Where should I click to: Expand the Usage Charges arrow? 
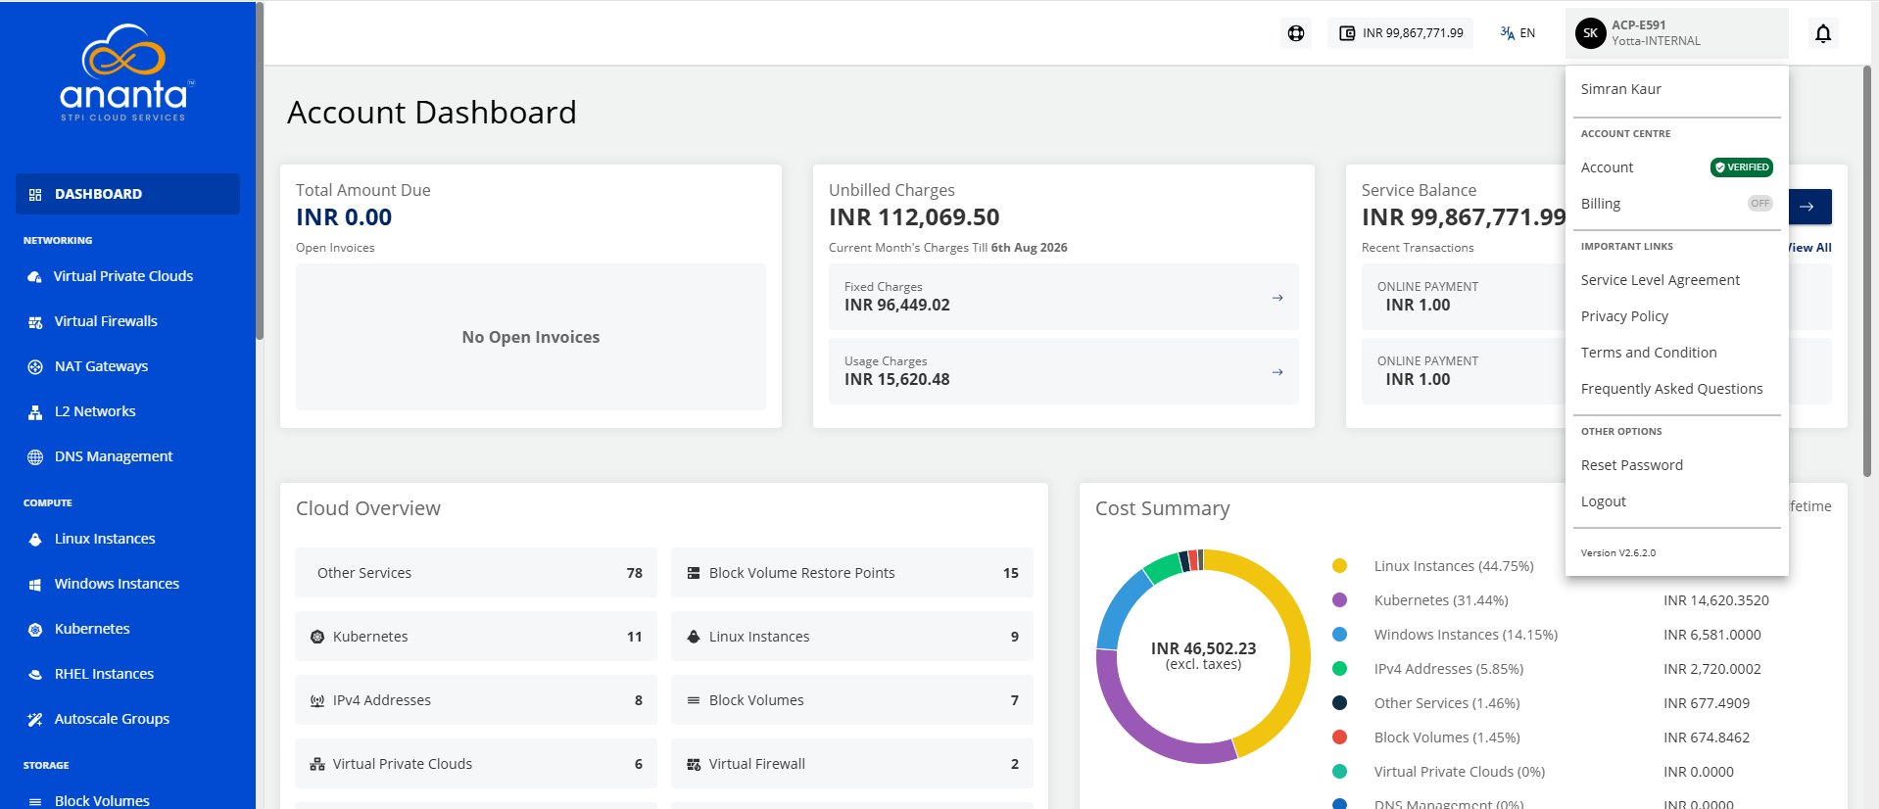[1277, 372]
